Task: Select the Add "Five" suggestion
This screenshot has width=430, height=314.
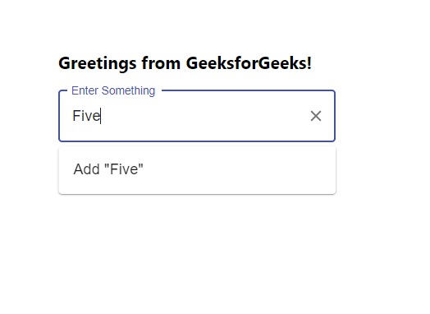Action: click(x=197, y=169)
